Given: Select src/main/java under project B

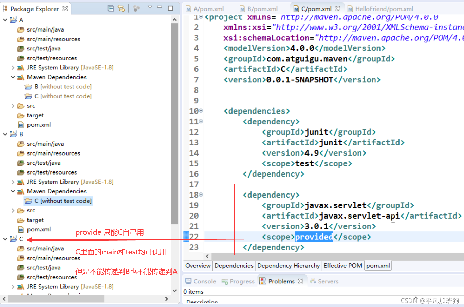Looking at the screenshot, I should coord(45,144).
